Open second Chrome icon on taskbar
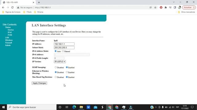 click(117, 107)
